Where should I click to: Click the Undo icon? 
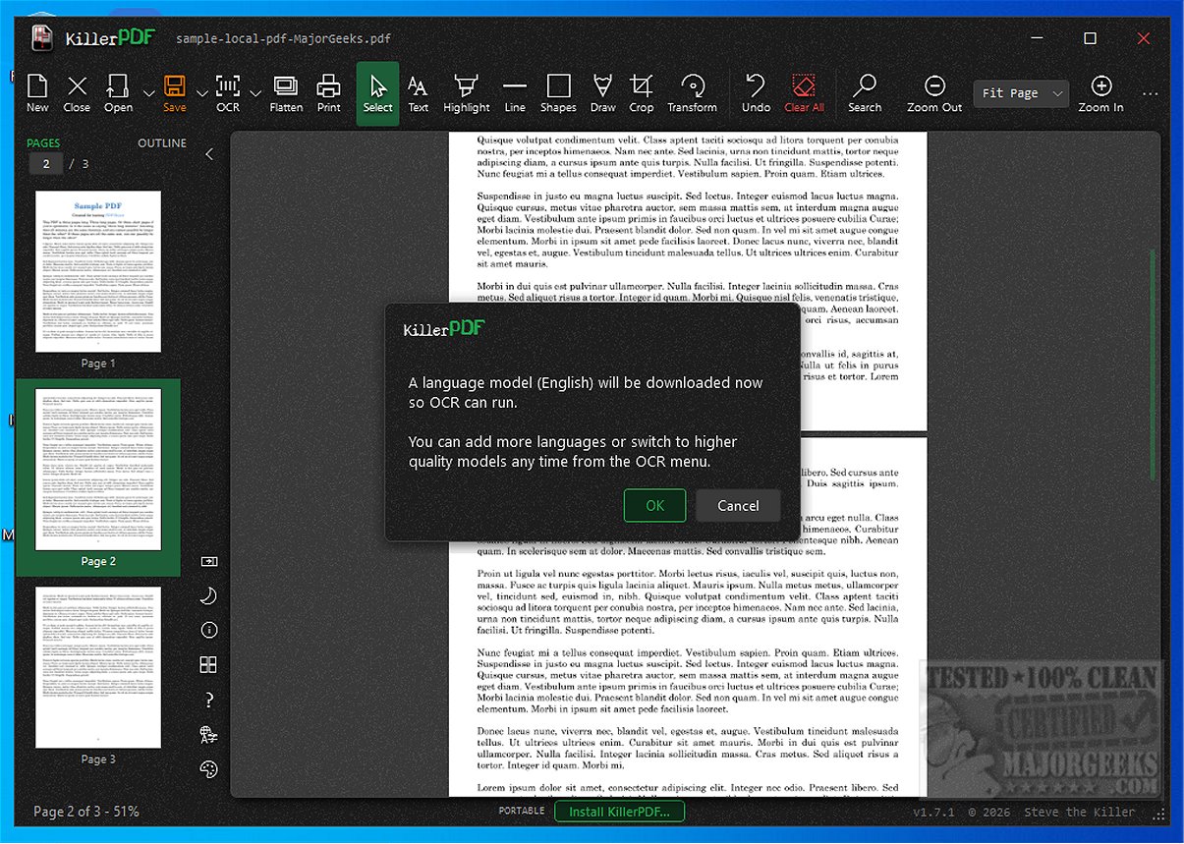(x=756, y=93)
